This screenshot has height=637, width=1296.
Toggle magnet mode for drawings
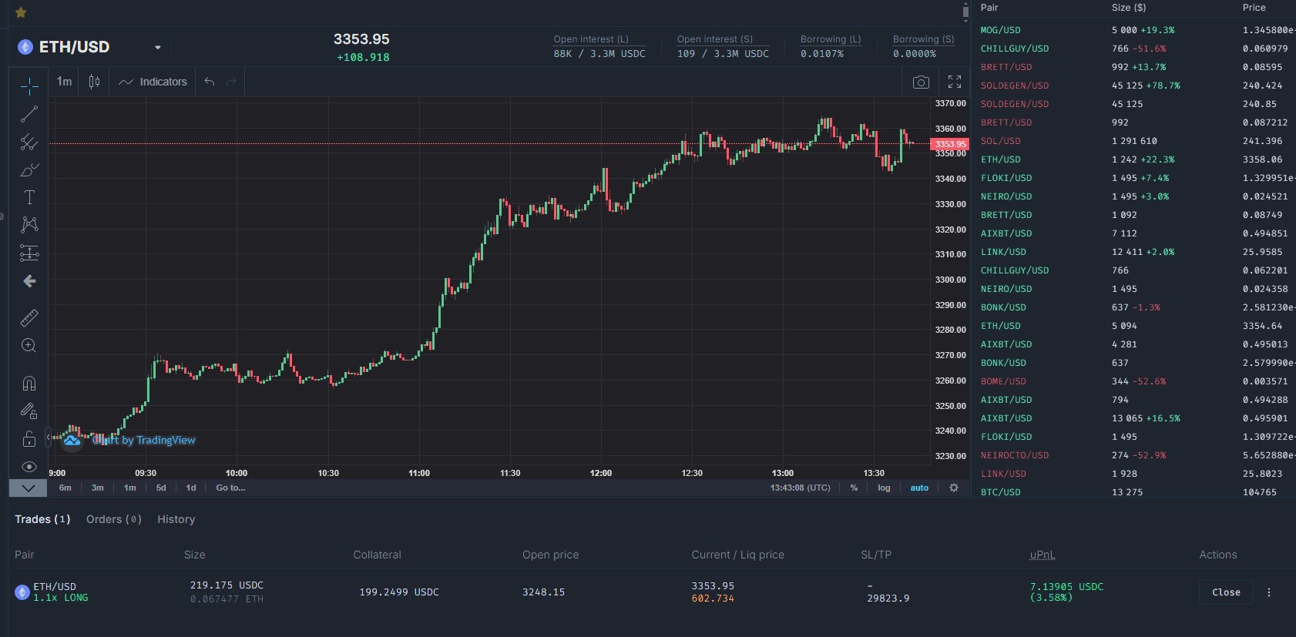pyautogui.click(x=29, y=383)
